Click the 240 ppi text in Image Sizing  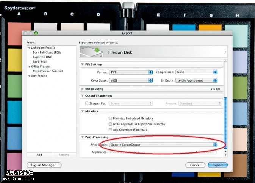pyautogui.click(x=215, y=89)
